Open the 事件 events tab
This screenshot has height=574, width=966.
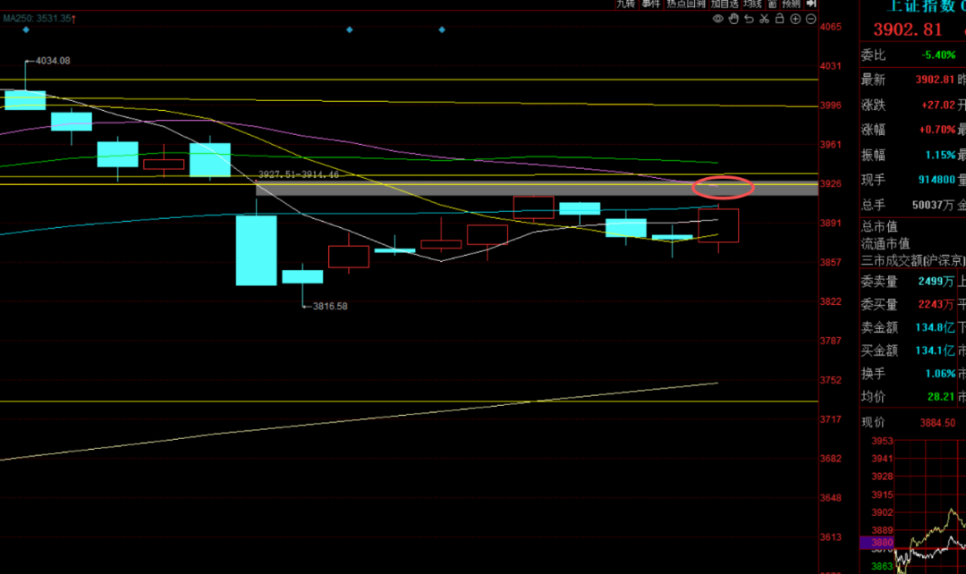[x=650, y=4]
